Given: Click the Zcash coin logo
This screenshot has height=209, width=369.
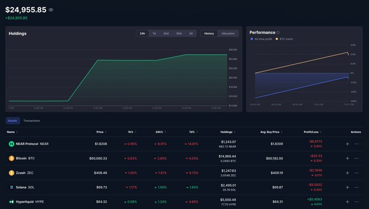Looking at the screenshot, I should coord(11,173).
